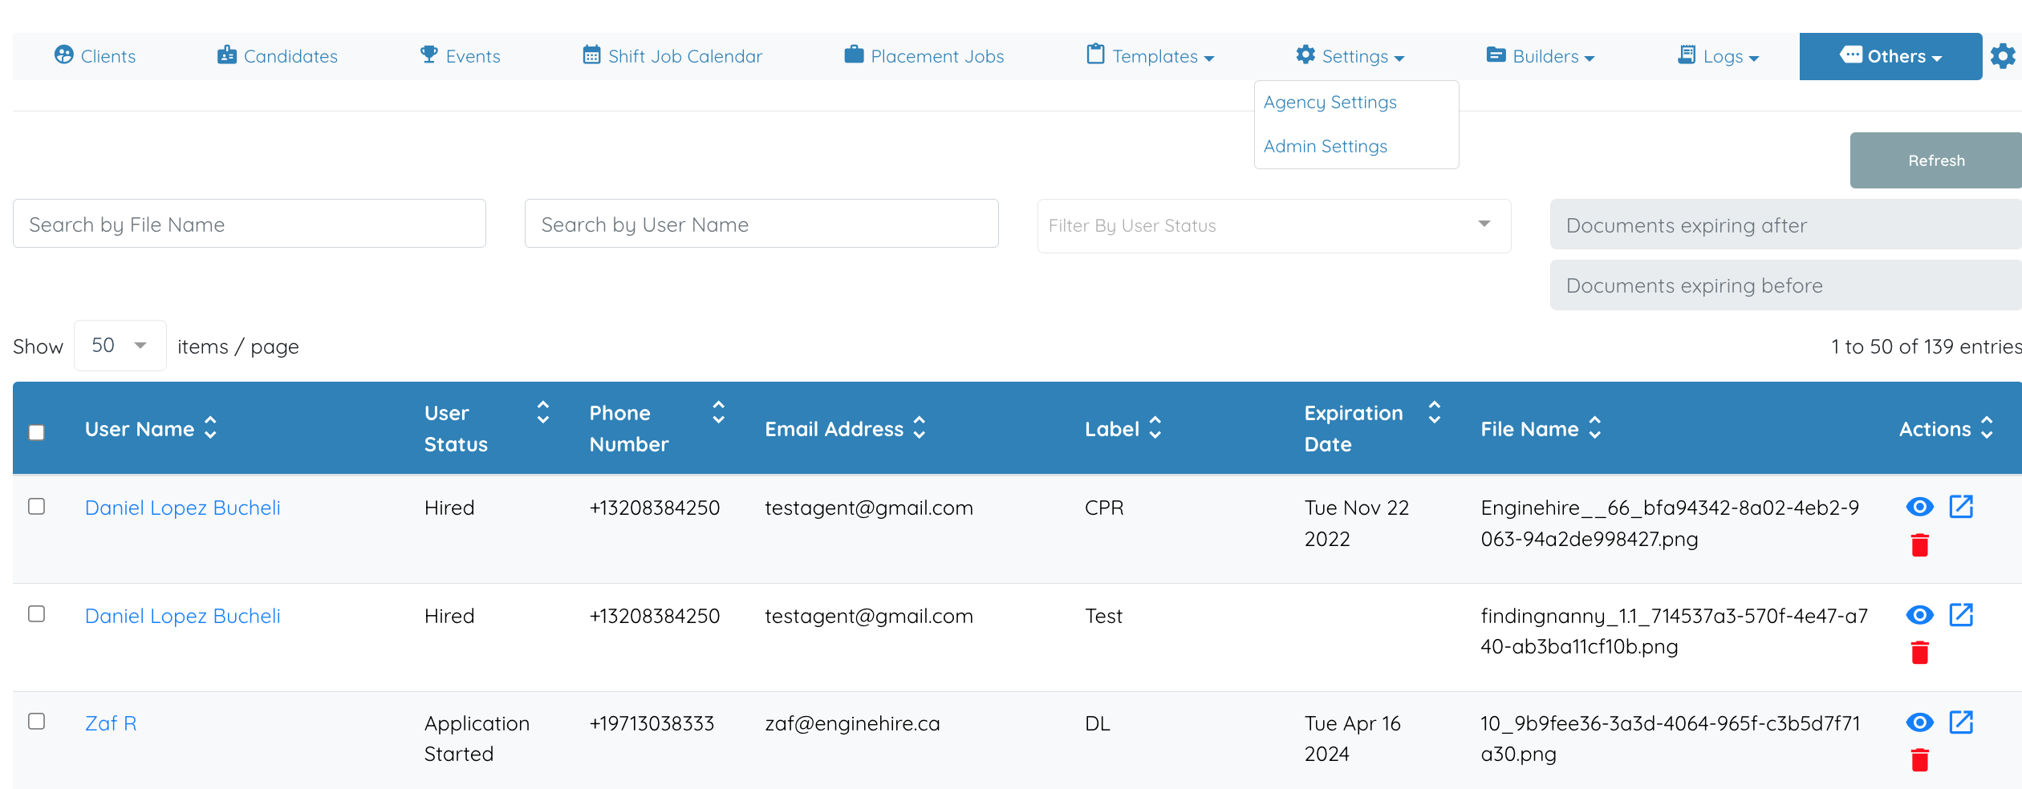The height and width of the screenshot is (789, 2022).
Task: Click the DL label cell
Action: tap(1098, 723)
